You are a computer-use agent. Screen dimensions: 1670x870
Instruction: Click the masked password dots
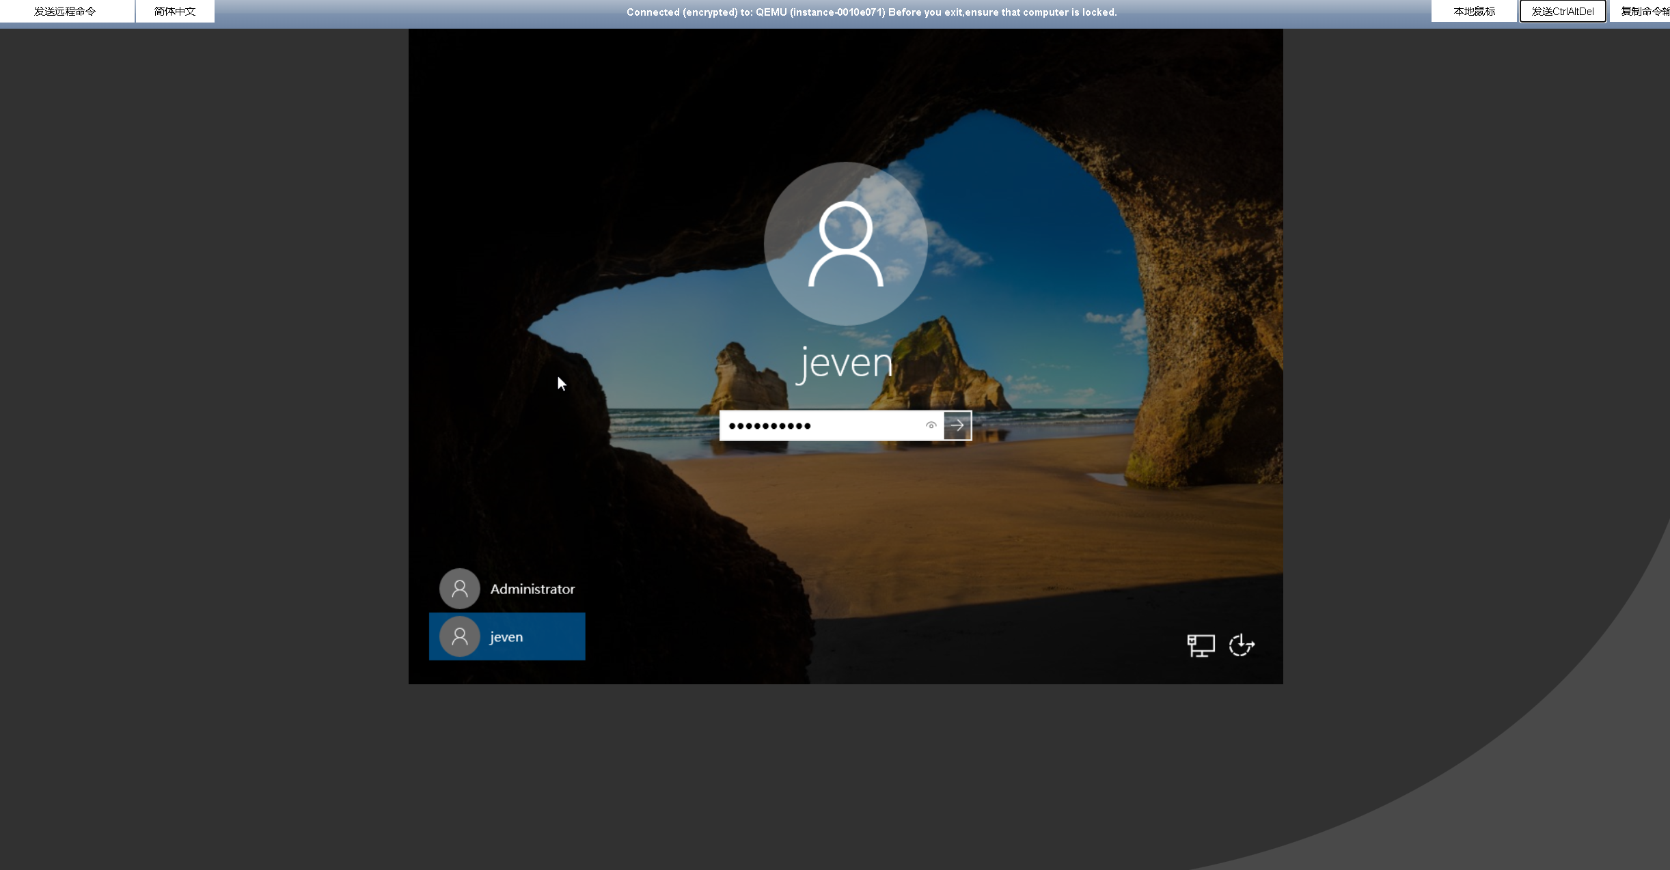(769, 426)
